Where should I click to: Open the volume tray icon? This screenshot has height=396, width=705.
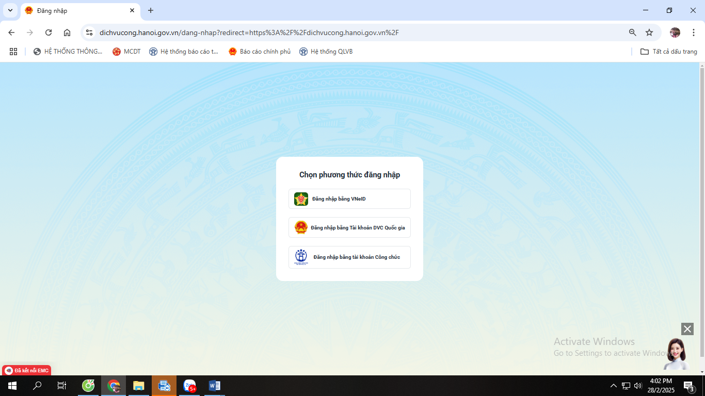(x=638, y=386)
